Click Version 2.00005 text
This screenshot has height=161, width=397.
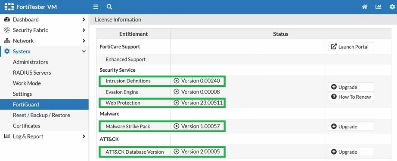(201, 152)
